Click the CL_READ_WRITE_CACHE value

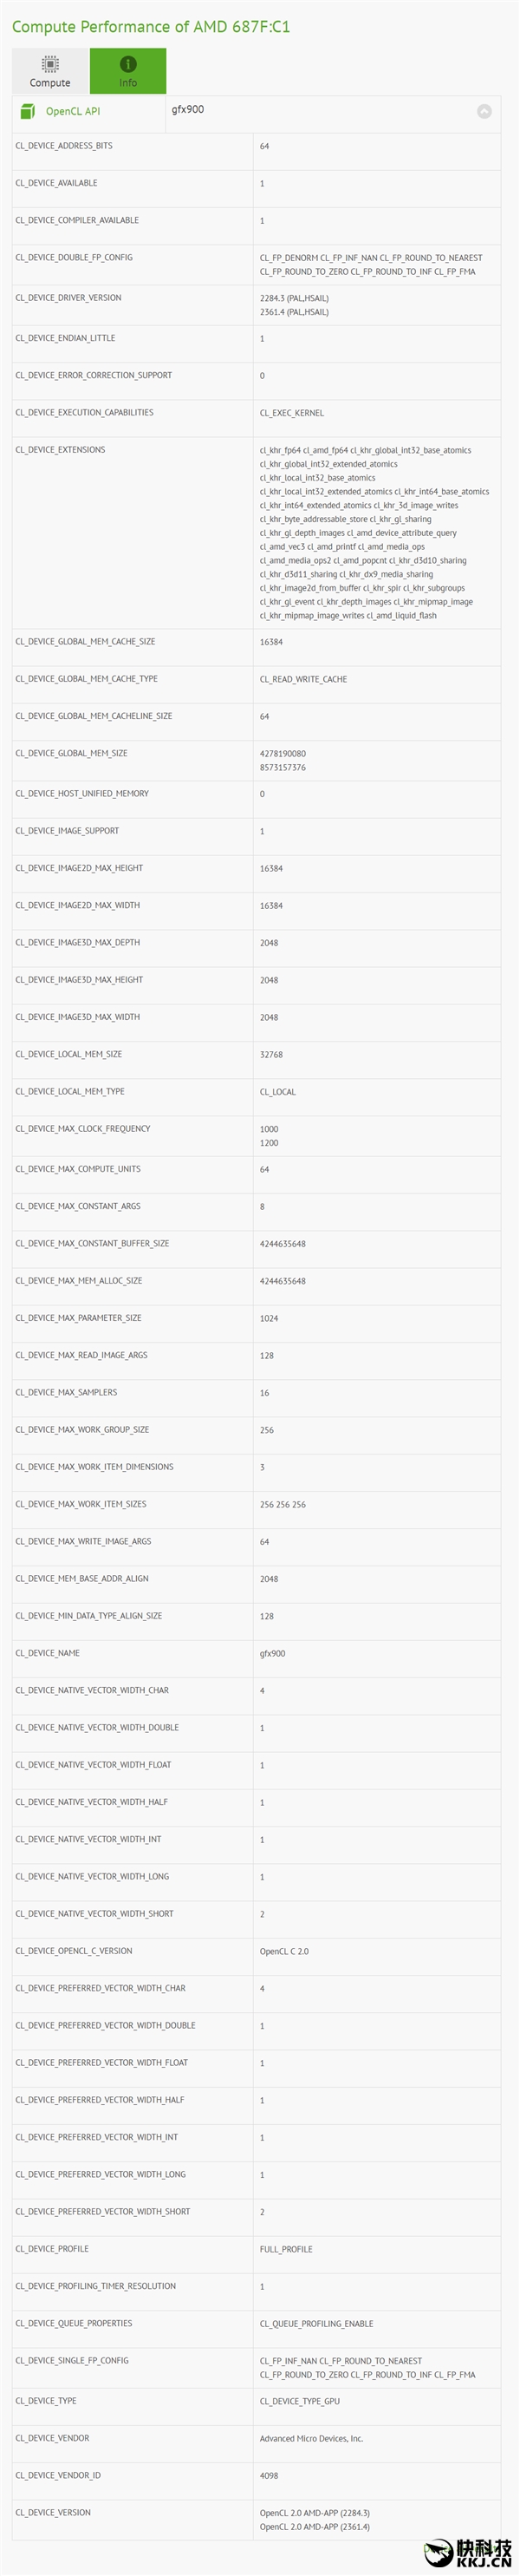tap(303, 680)
